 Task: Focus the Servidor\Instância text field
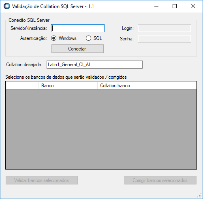[78, 28]
